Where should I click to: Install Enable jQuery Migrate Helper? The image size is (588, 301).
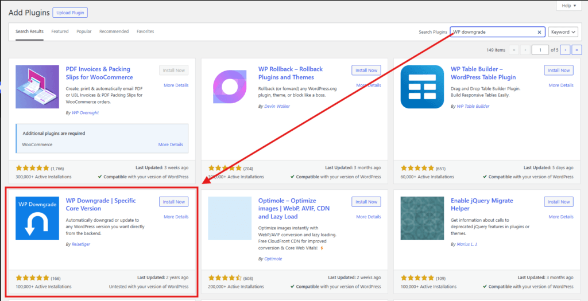coord(559,202)
